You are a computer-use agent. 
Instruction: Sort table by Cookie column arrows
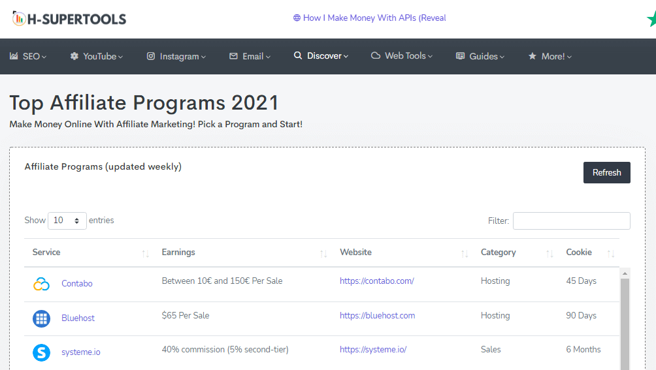pos(611,253)
